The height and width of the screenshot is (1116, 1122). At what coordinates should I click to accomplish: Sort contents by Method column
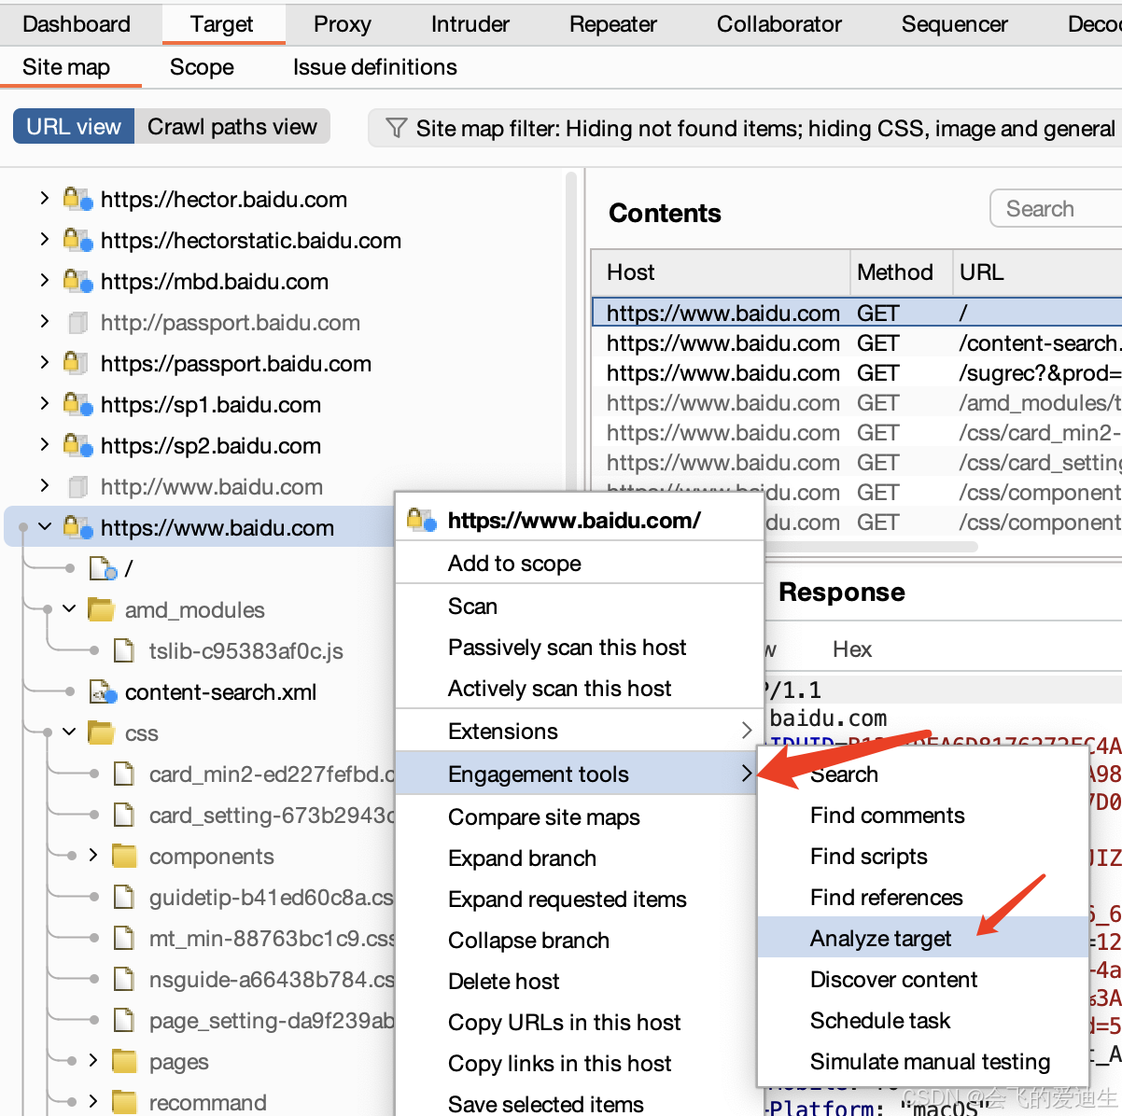[901, 272]
